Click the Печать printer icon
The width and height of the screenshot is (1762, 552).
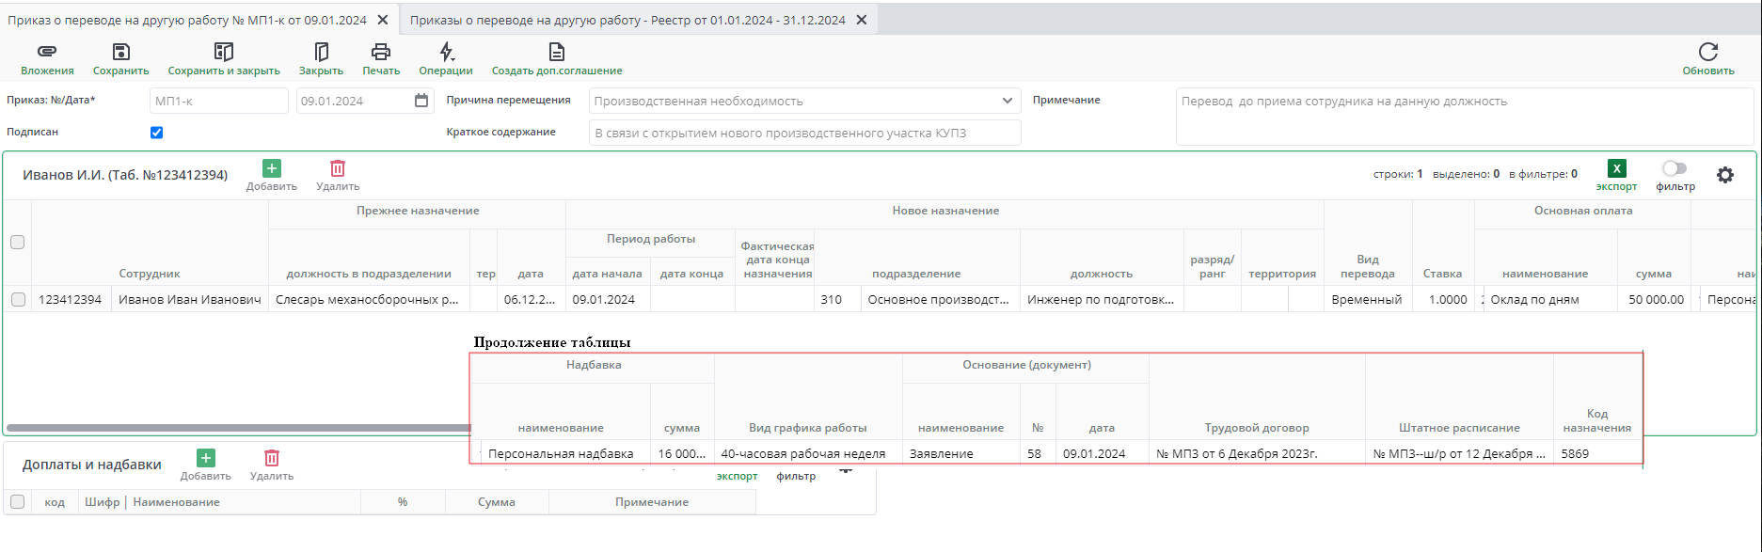click(381, 52)
